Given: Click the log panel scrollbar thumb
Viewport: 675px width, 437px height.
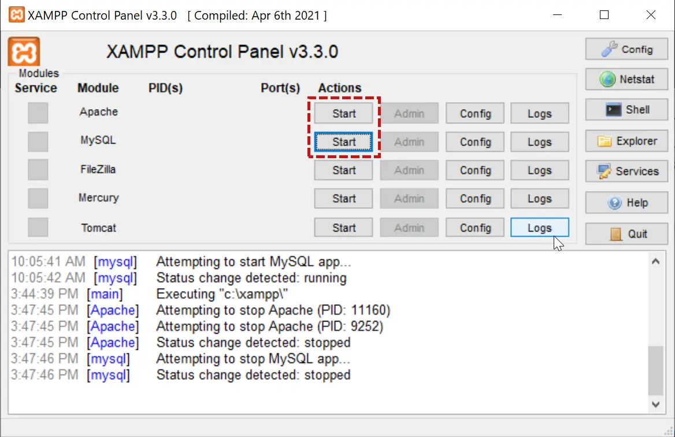Looking at the screenshot, I should pos(655,371).
